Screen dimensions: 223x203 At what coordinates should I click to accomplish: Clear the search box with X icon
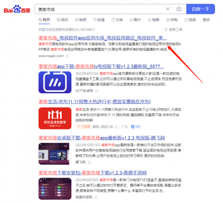(x=168, y=9)
